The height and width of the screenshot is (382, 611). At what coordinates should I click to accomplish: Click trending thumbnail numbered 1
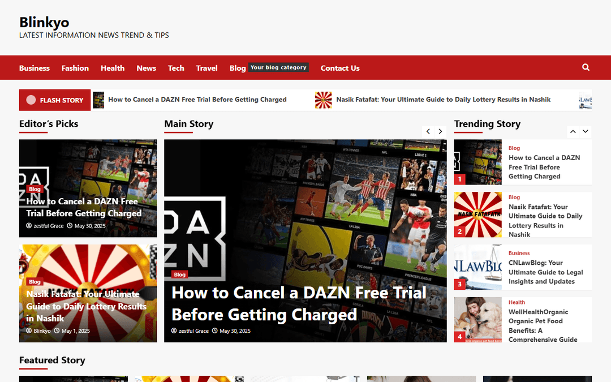point(477,162)
